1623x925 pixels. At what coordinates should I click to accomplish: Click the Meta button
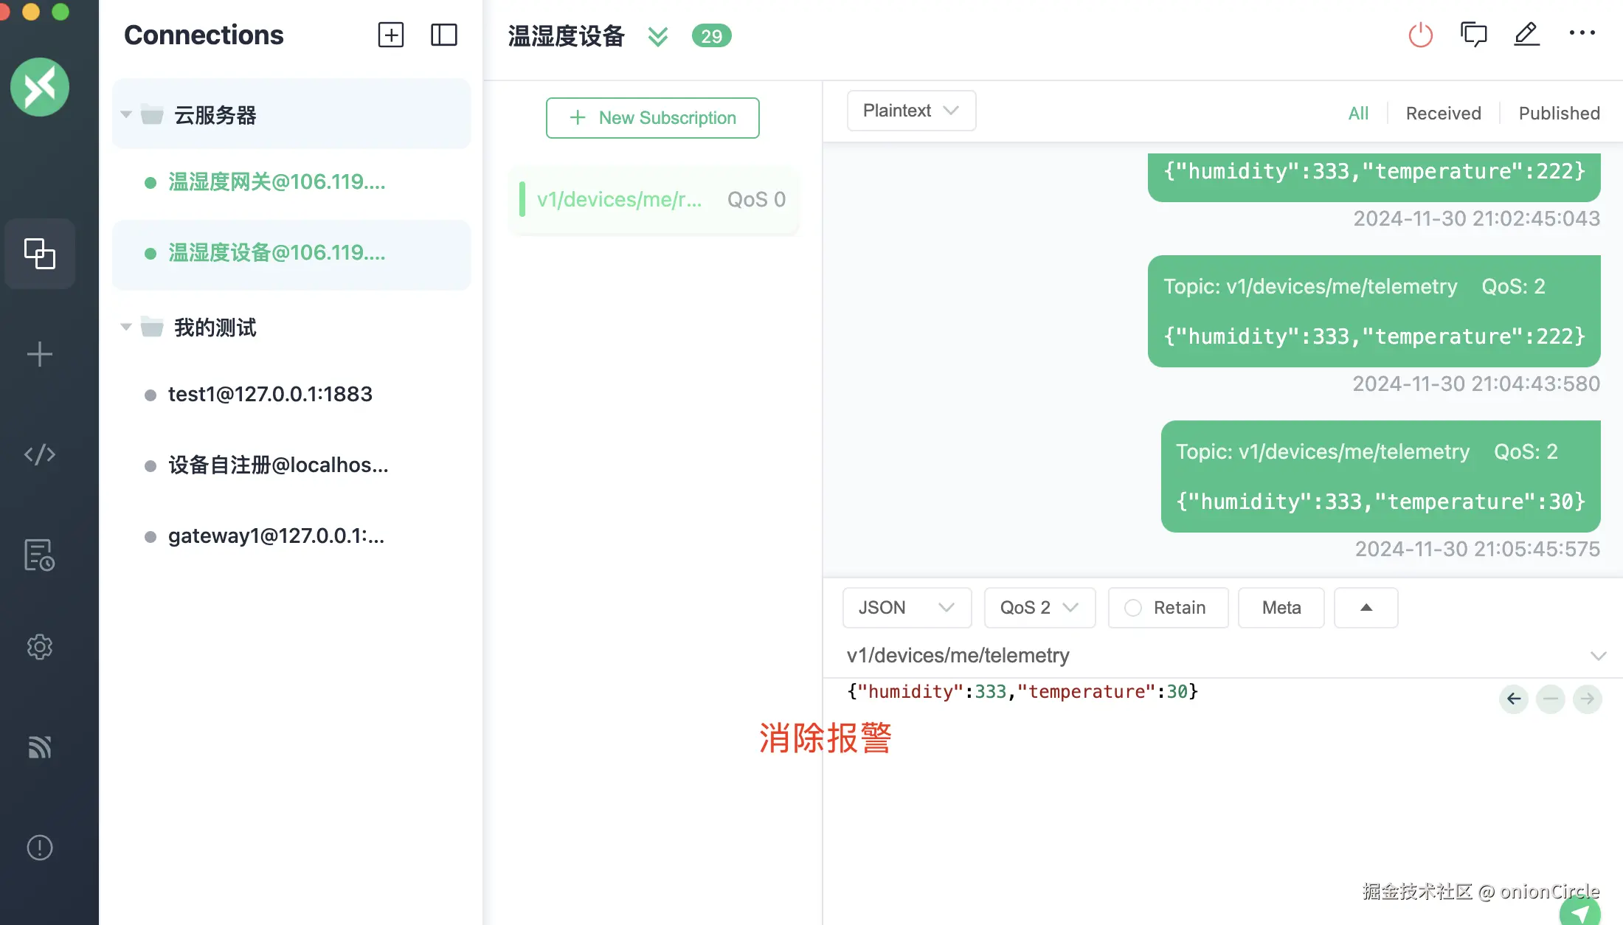click(x=1281, y=608)
